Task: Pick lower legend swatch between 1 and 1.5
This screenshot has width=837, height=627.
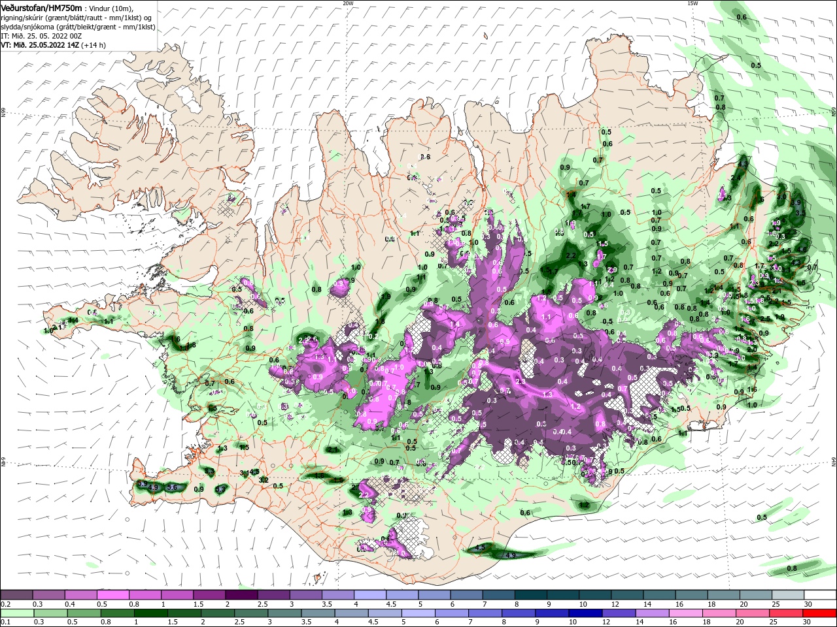Action: pos(151,613)
